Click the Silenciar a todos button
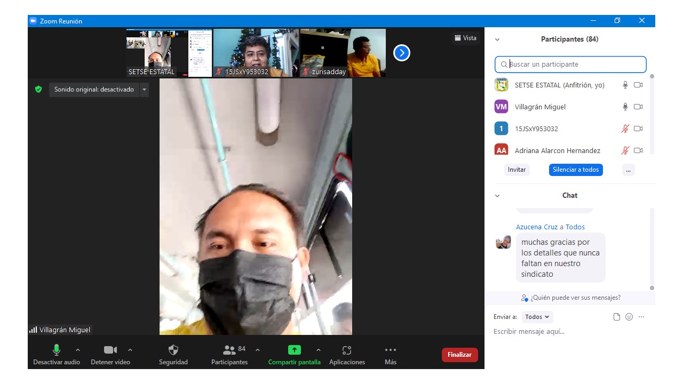 click(576, 170)
